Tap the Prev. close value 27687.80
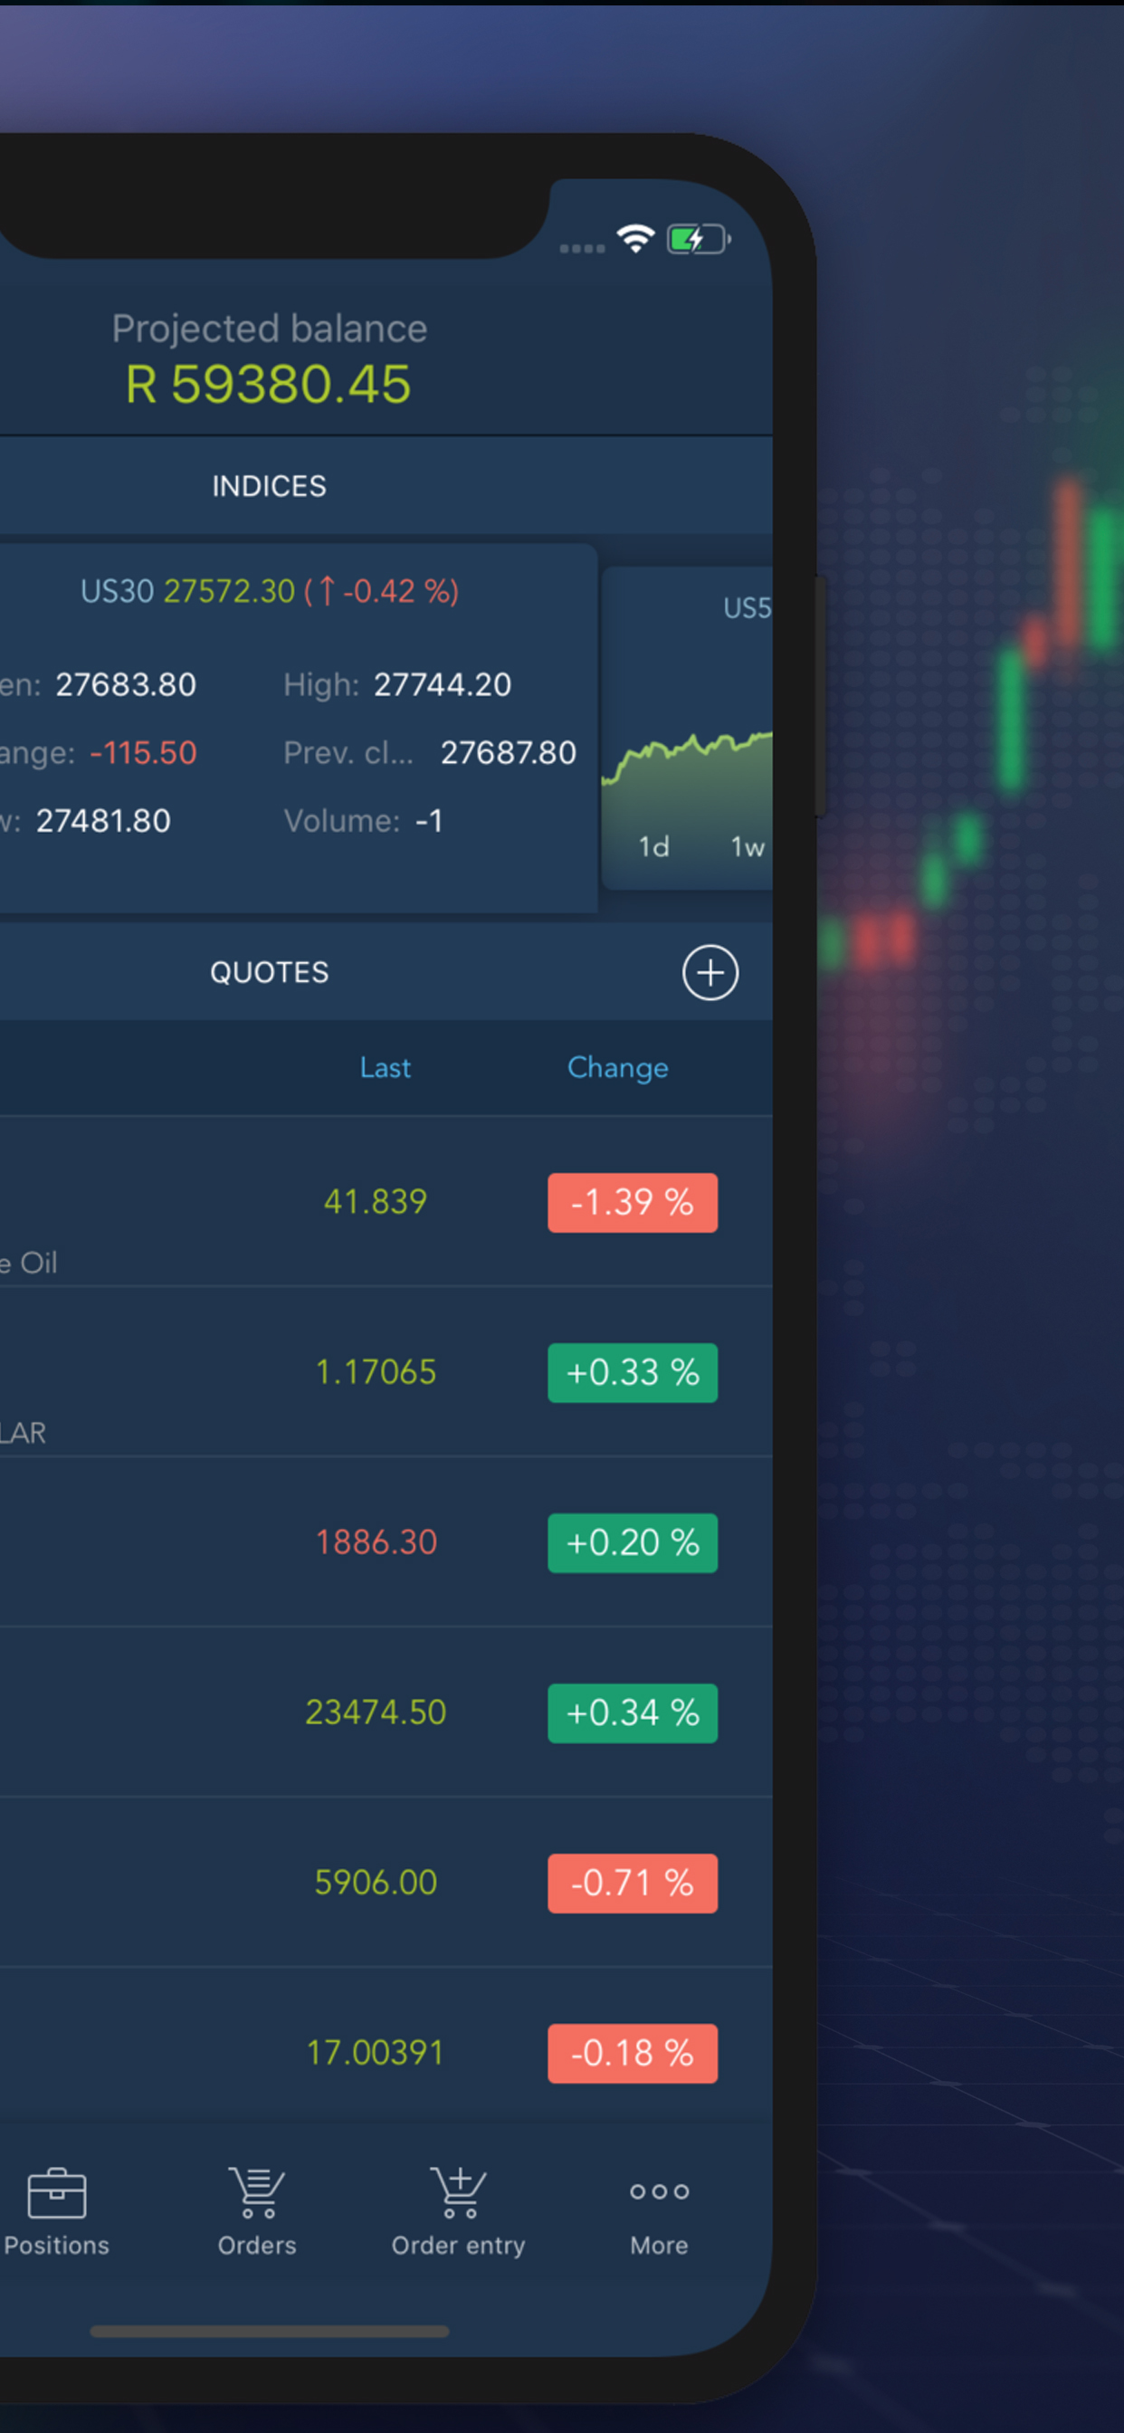Screen dimensions: 1124x2433 509,752
